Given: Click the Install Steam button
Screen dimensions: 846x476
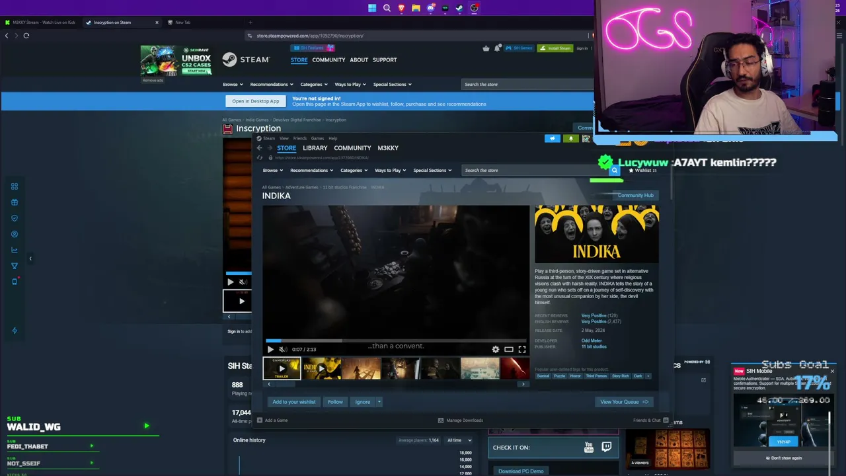Looking at the screenshot, I should [555, 48].
